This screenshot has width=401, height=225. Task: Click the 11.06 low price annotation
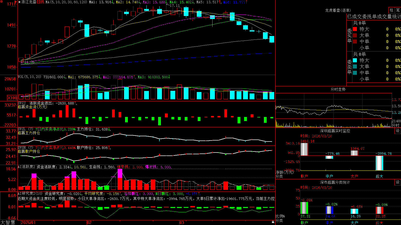(x=29, y=62)
